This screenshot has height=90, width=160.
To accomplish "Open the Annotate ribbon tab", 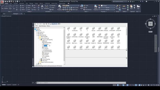I will tap(15, 3).
